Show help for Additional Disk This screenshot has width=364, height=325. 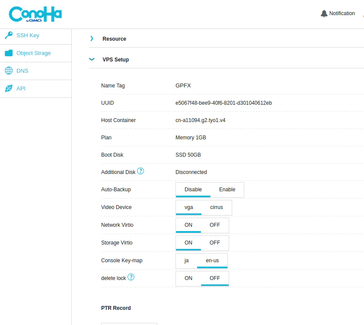140,171
